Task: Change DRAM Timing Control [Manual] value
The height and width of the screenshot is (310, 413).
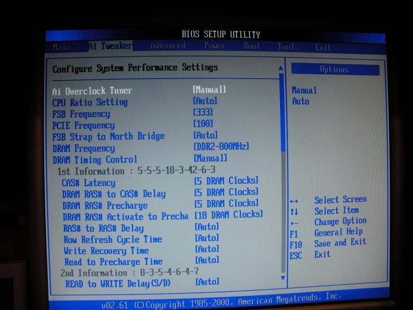Action: click(210, 158)
